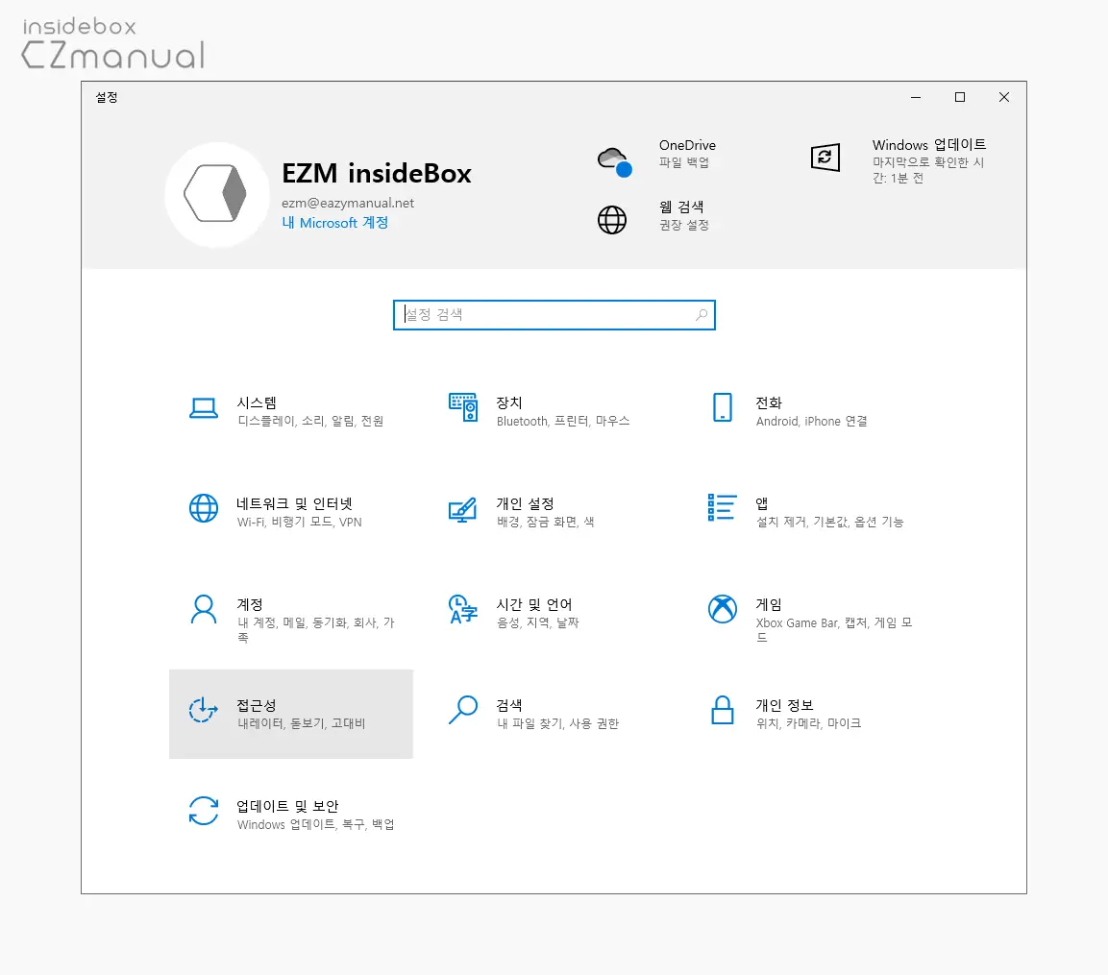Click the EZM insideBox profile avatar

point(217,194)
